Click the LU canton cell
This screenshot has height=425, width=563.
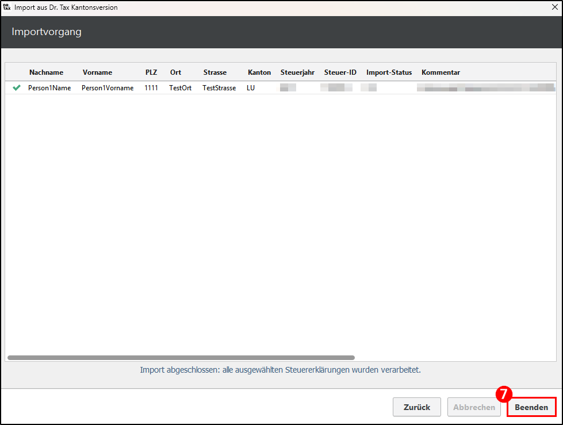click(x=251, y=88)
